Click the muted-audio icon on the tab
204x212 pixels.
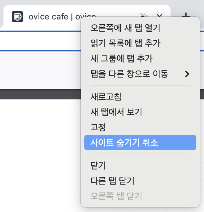click(144, 15)
